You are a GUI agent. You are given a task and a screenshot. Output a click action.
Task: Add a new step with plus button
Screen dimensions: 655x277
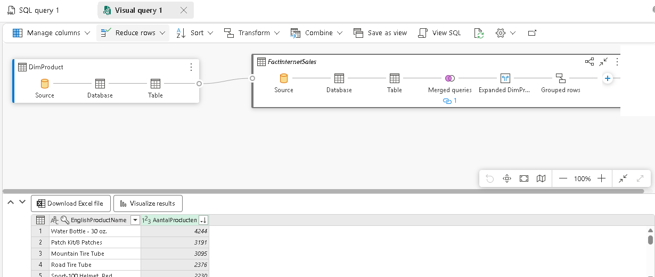pyautogui.click(x=607, y=78)
